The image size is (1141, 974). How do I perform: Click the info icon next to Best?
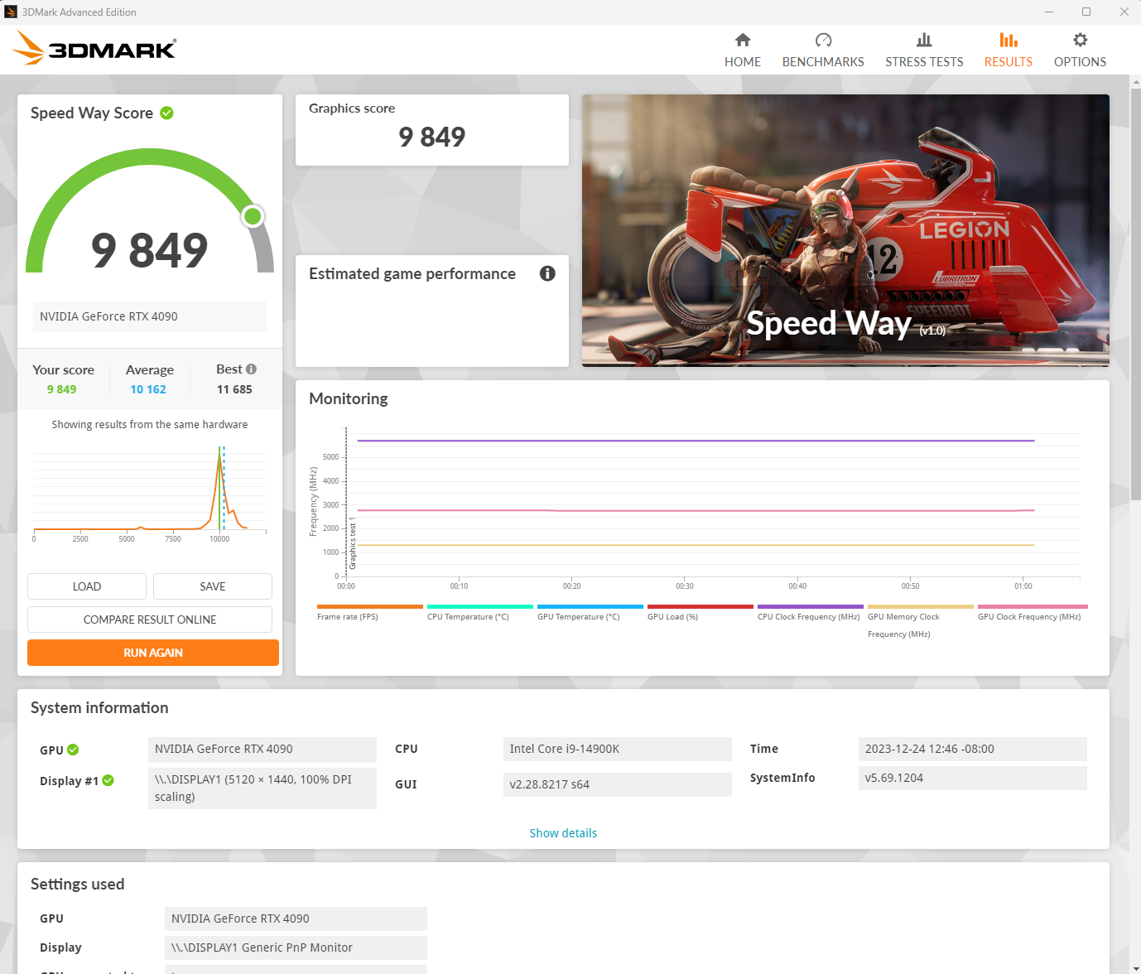[251, 369]
